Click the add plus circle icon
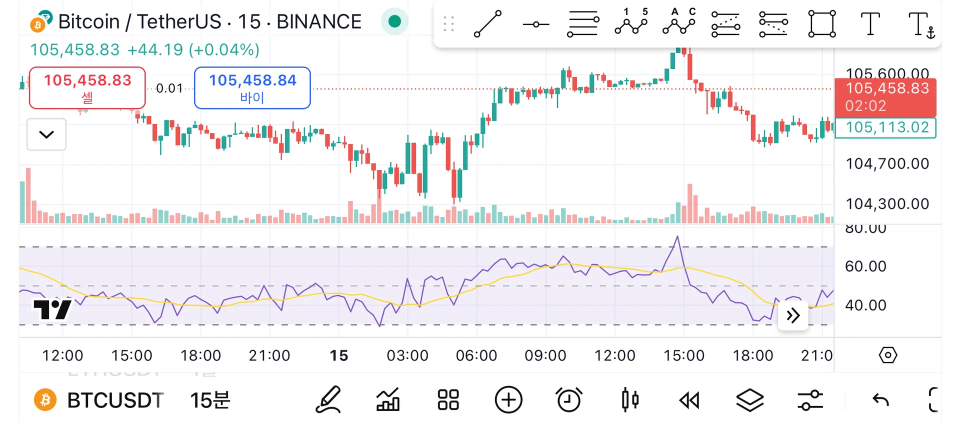The image size is (960, 423). point(508,399)
